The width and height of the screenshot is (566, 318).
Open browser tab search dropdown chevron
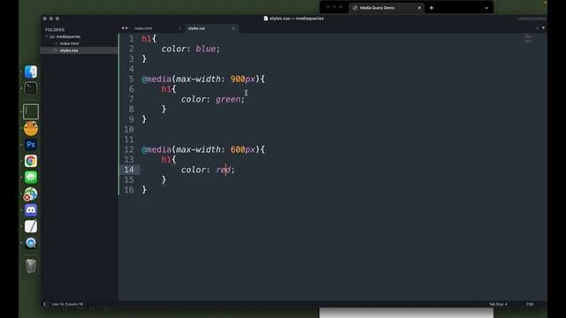coord(486,8)
